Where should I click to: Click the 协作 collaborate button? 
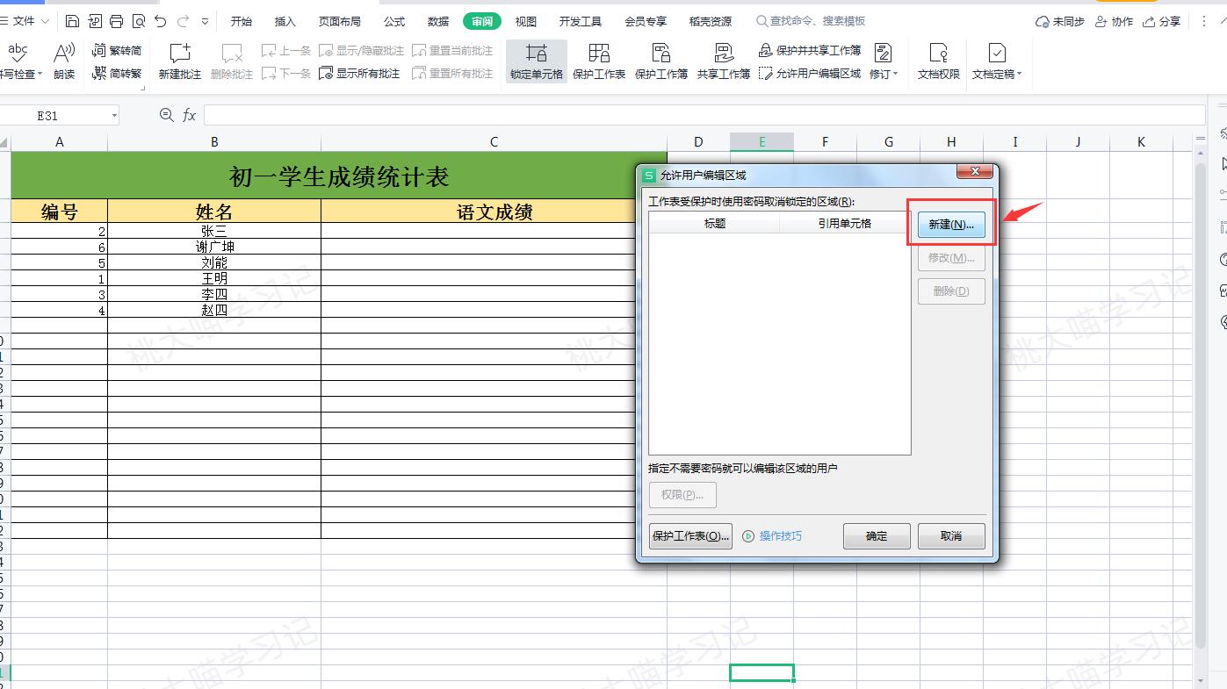1115,21
